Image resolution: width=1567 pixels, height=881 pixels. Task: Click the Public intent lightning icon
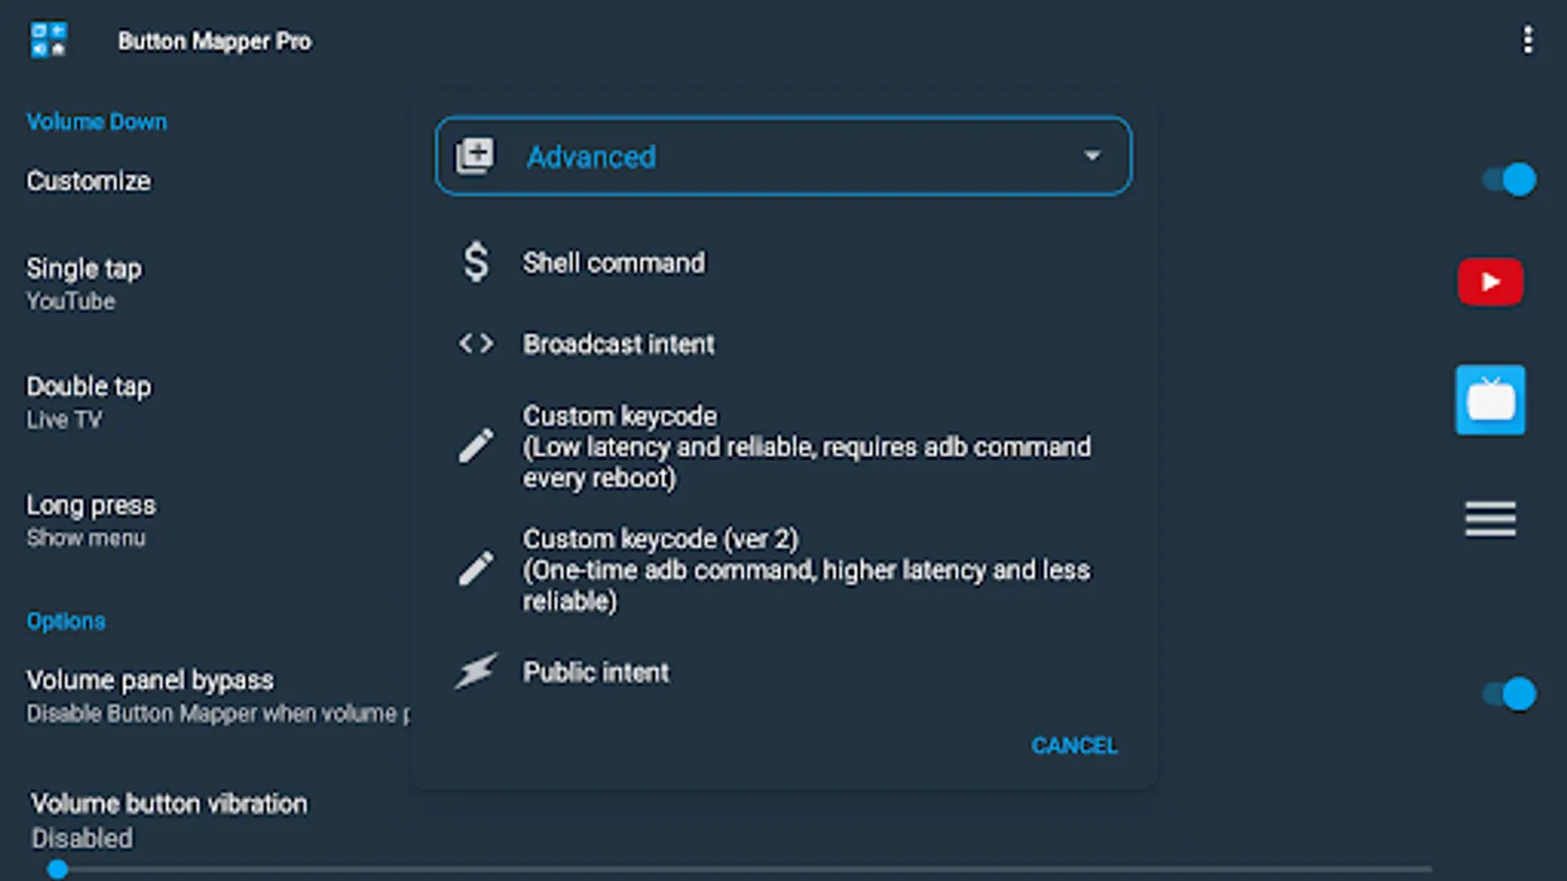coord(475,672)
